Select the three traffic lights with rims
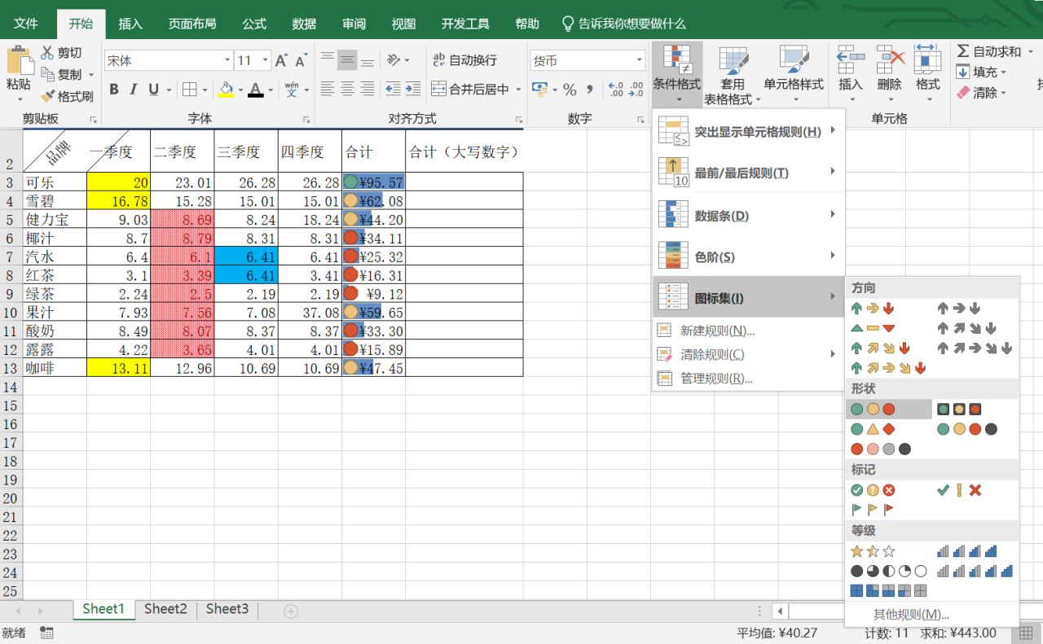This screenshot has width=1043, height=644. (959, 409)
